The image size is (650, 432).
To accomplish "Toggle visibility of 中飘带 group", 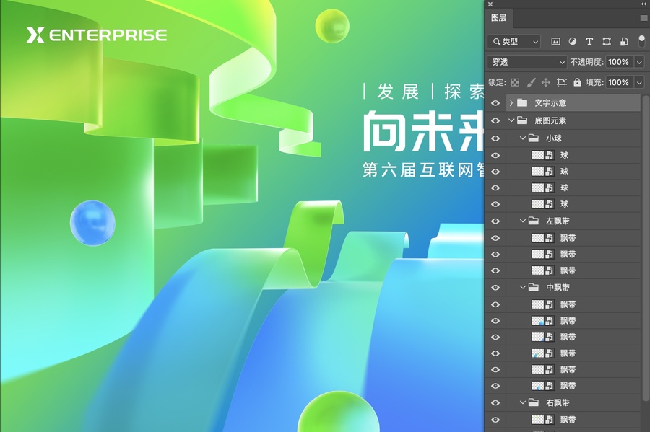I will pos(495,288).
